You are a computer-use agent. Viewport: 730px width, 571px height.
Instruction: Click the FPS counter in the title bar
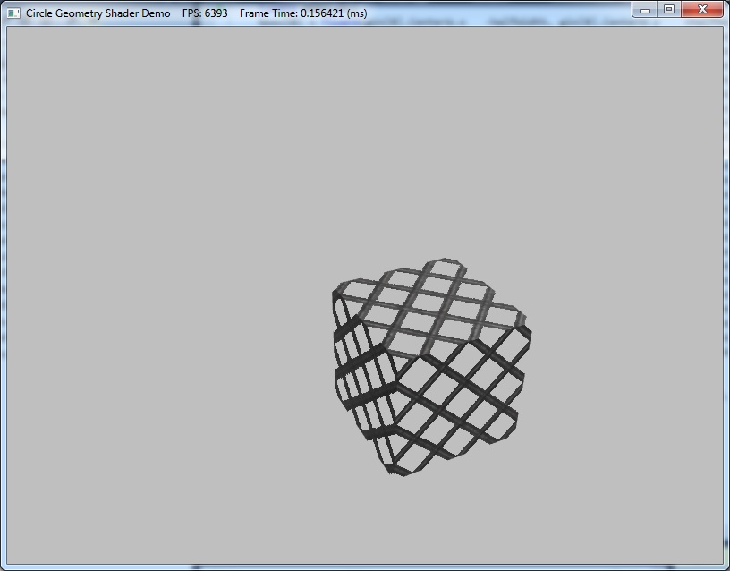(x=205, y=13)
